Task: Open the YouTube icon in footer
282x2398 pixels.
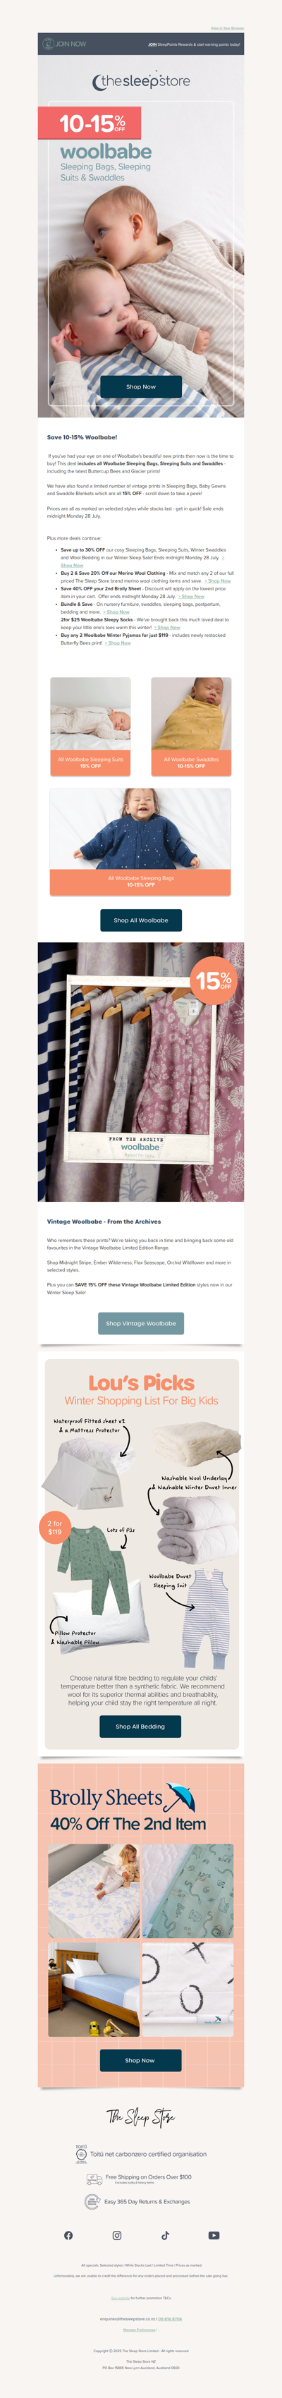Action: [213, 2235]
